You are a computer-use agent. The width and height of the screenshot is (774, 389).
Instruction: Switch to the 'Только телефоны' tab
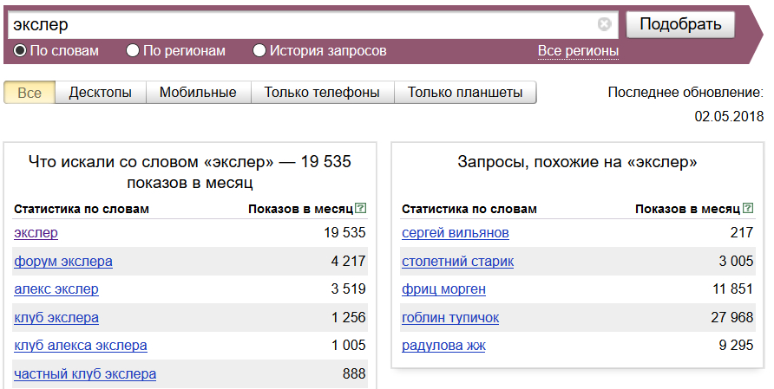(x=322, y=93)
